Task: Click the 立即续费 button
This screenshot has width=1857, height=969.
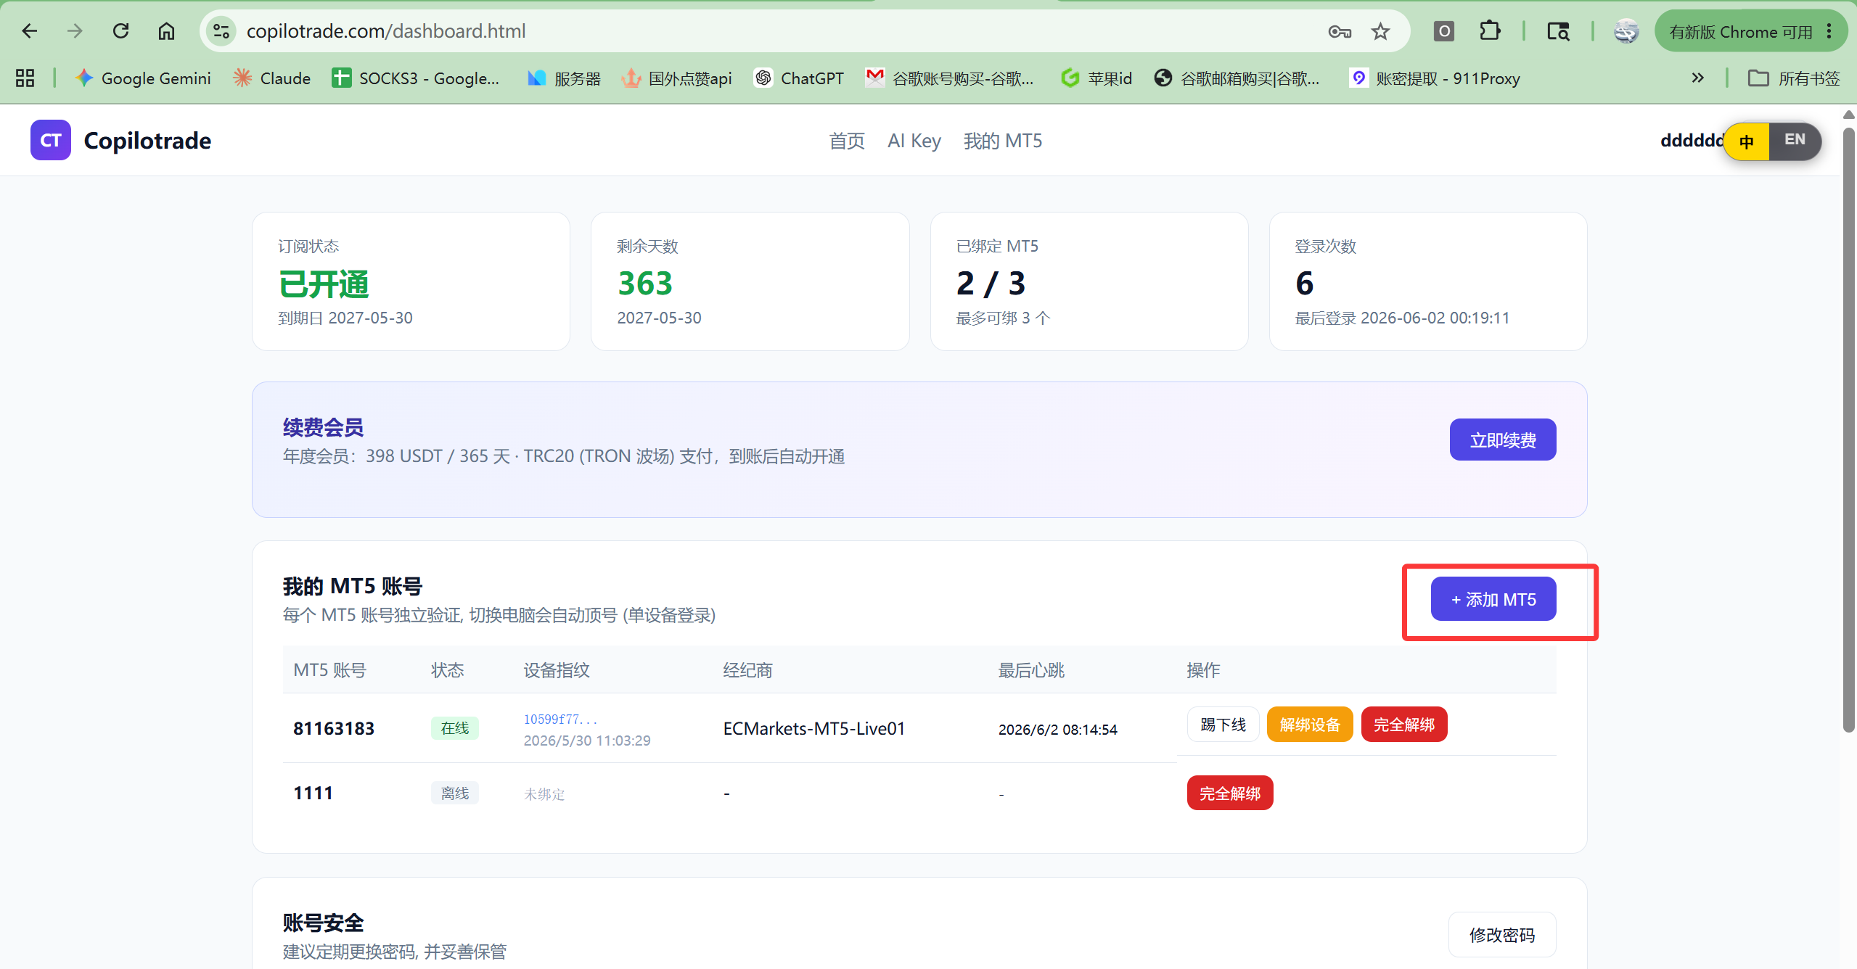Action: click(x=1503, y=440)
